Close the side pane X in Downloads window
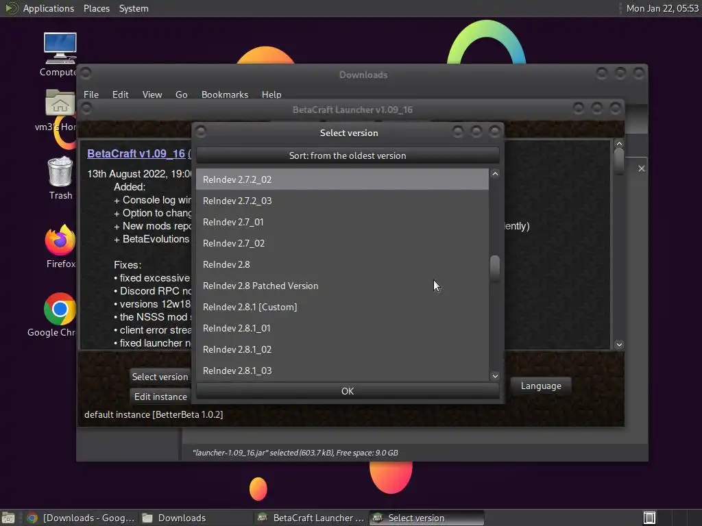 642,168
